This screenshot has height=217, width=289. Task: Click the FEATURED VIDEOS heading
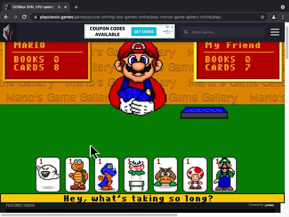coord(20,205)
